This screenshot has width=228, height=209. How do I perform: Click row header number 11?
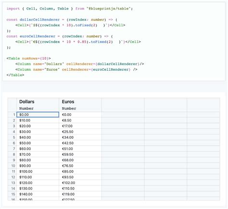coord(12,172)
